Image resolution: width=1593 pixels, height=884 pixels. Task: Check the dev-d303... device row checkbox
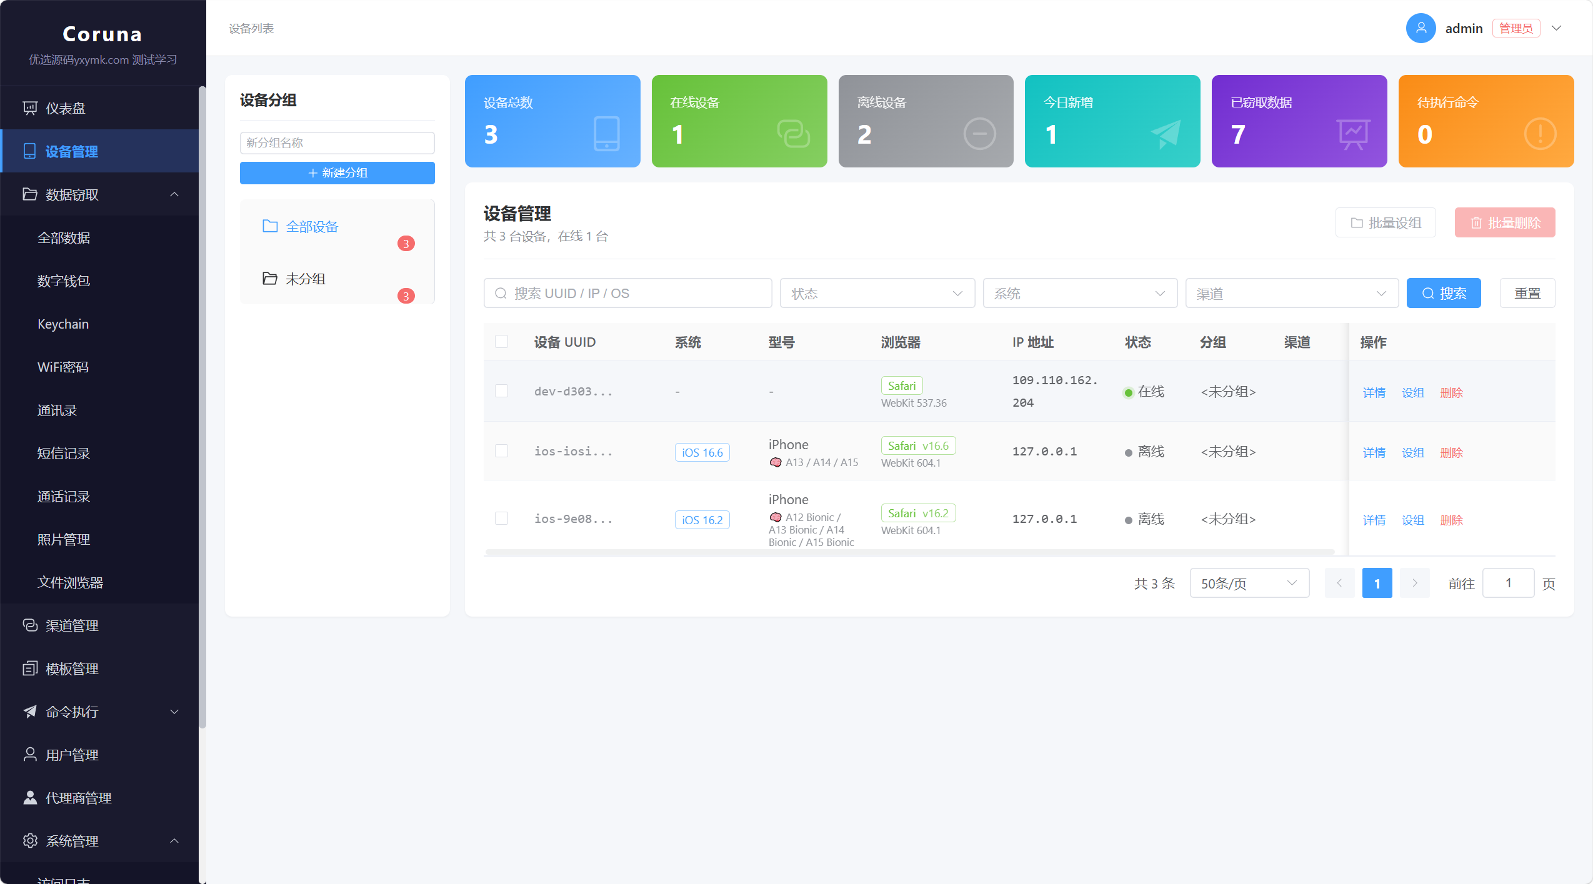tap(501, 390)
